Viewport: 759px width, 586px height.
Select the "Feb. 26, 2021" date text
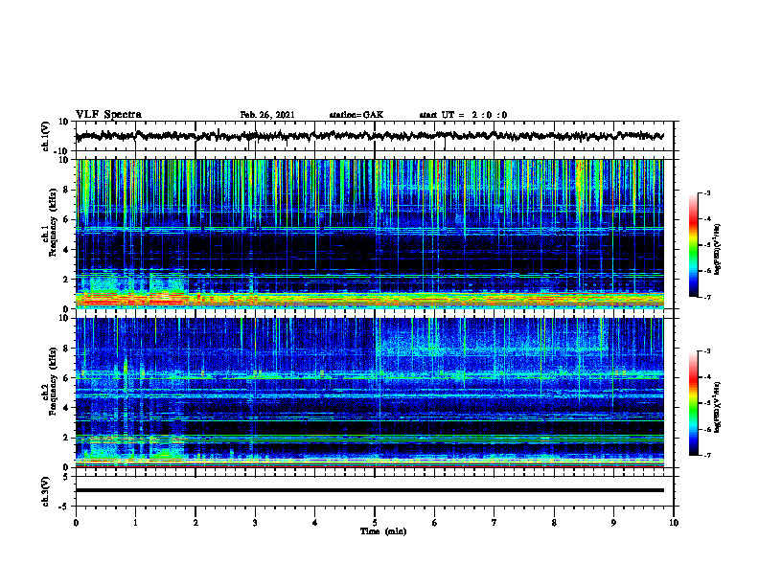267,115
